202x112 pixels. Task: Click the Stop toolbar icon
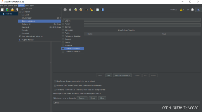click(65, 10)
